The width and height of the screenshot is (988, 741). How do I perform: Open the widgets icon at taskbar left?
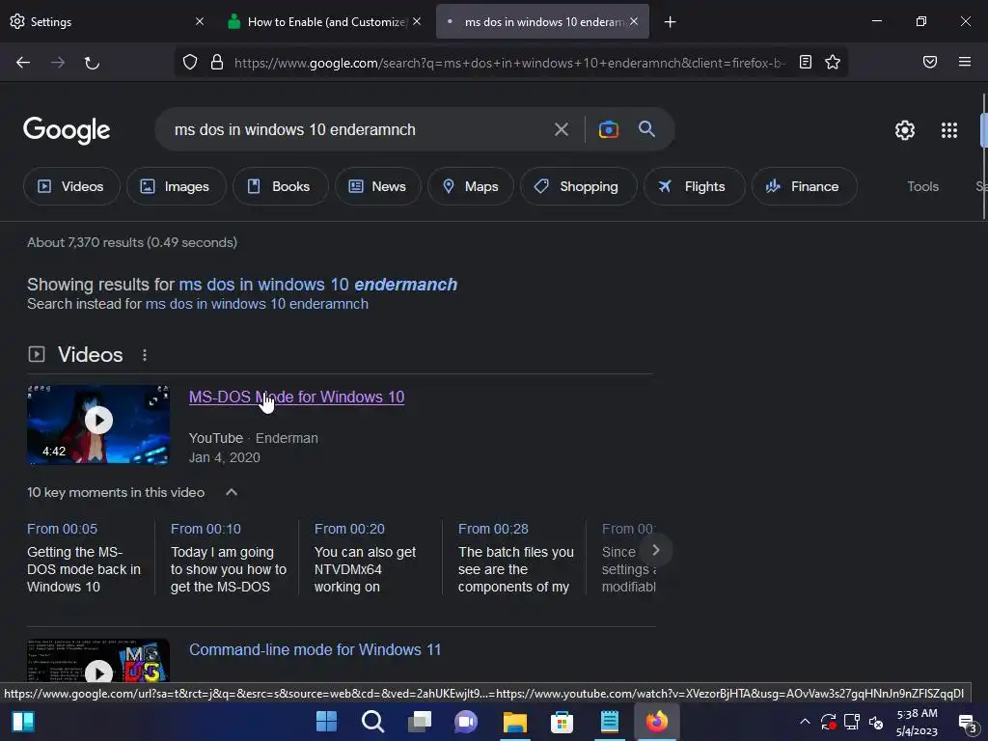pos(23,722)
